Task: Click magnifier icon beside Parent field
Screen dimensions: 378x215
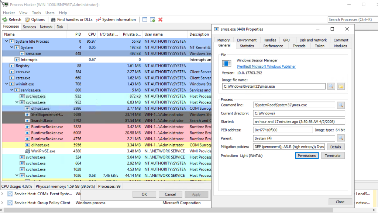Action: pyautogui.click(x=340, y=138)
